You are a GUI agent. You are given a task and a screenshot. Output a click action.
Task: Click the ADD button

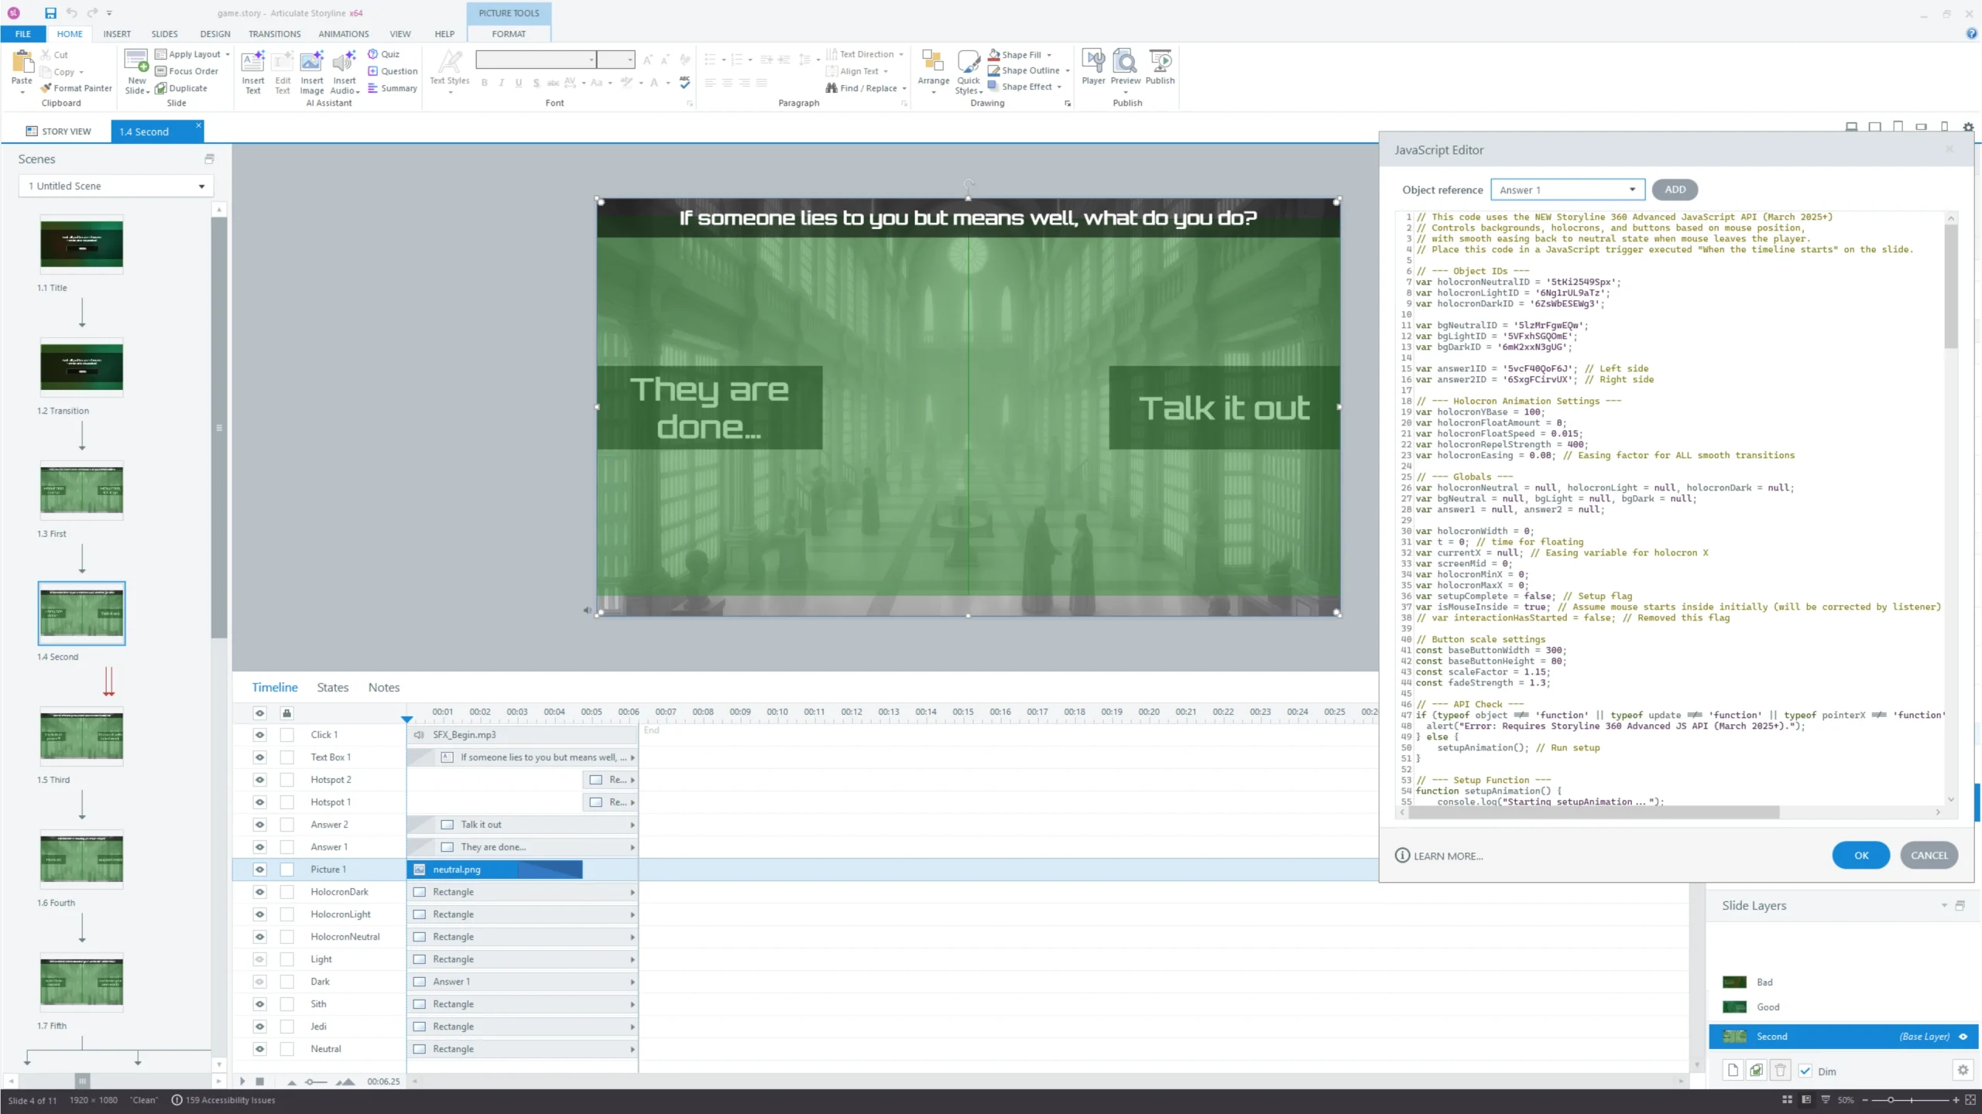(1675, 190)
